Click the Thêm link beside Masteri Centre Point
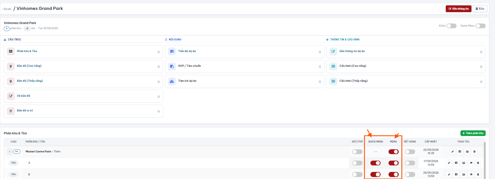495x179 pixels. point(57,152)
